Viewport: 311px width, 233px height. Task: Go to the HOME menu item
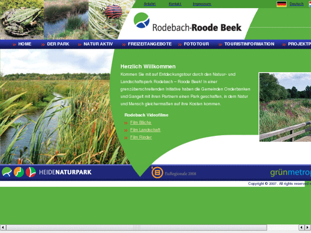(25, 44)
